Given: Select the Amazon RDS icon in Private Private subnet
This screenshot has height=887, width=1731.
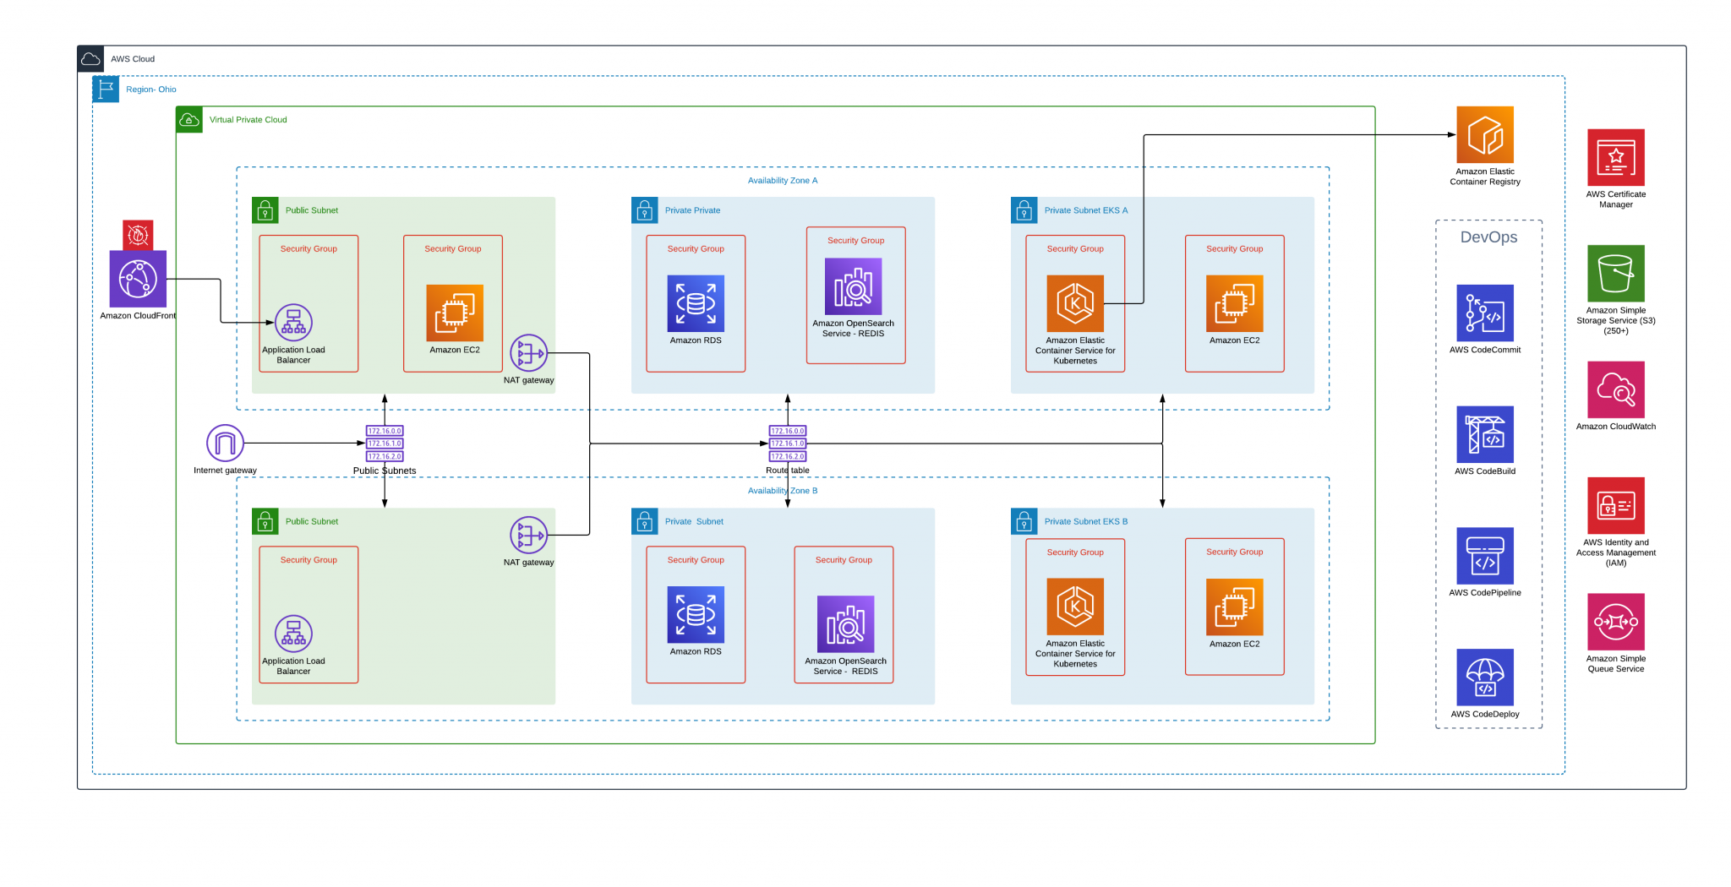Looking at the screenshot, I should click(x=695, y=304).
